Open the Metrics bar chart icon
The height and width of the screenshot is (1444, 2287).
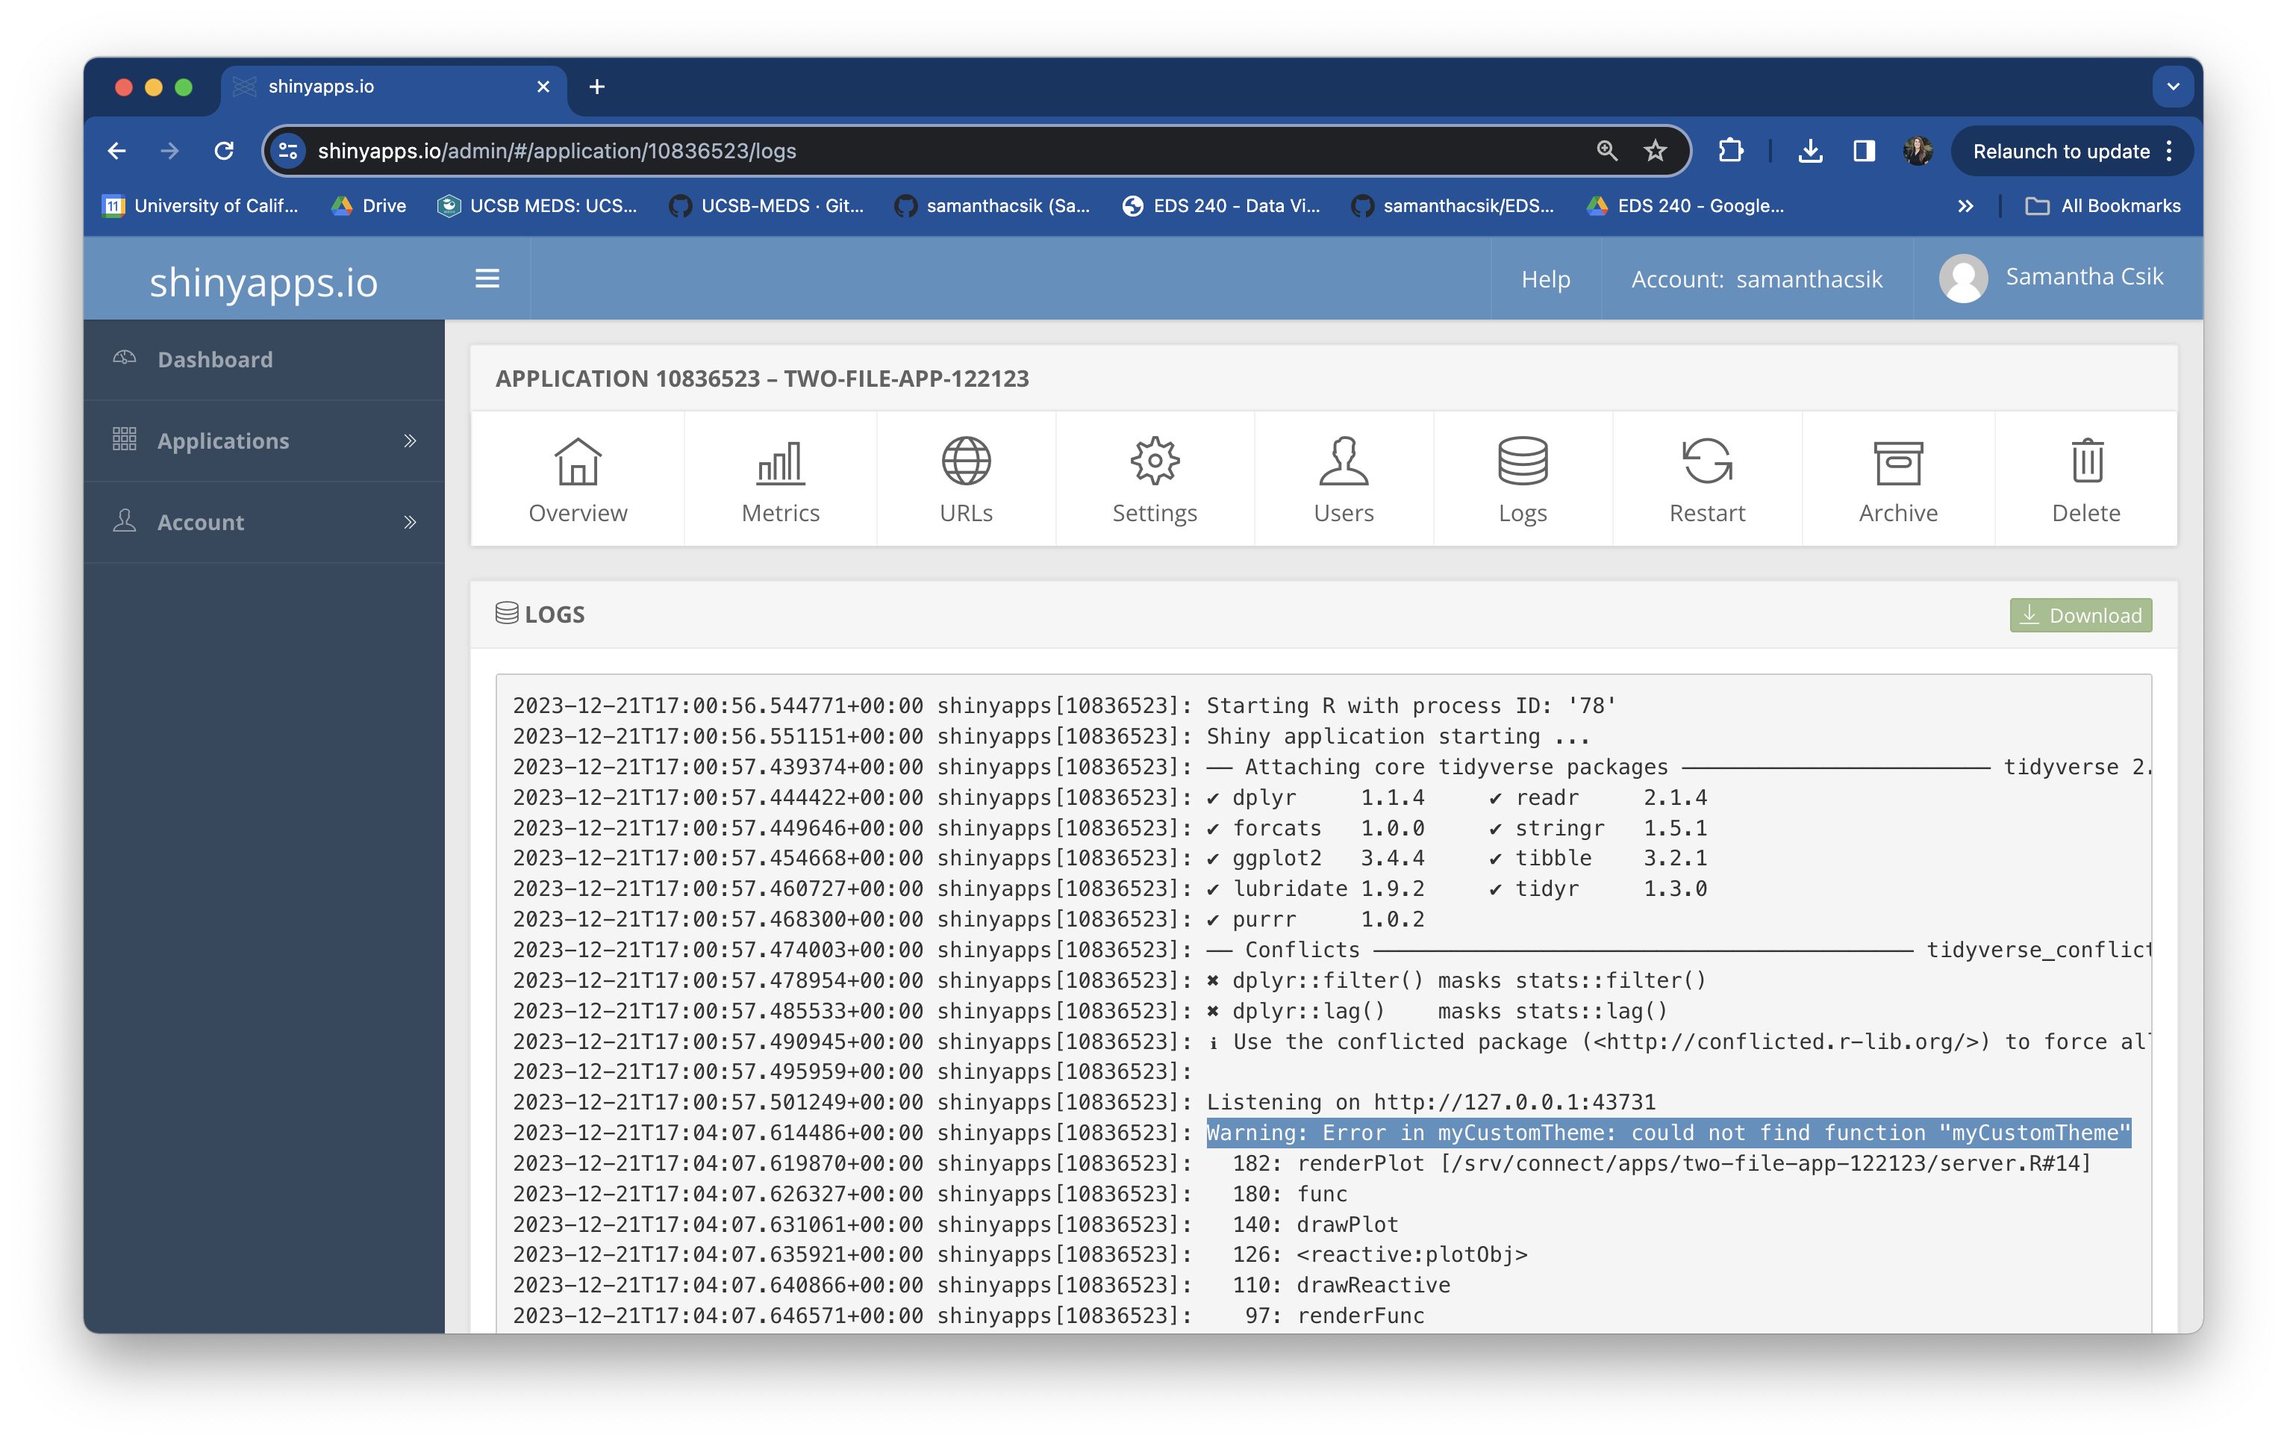pos(780,461)
